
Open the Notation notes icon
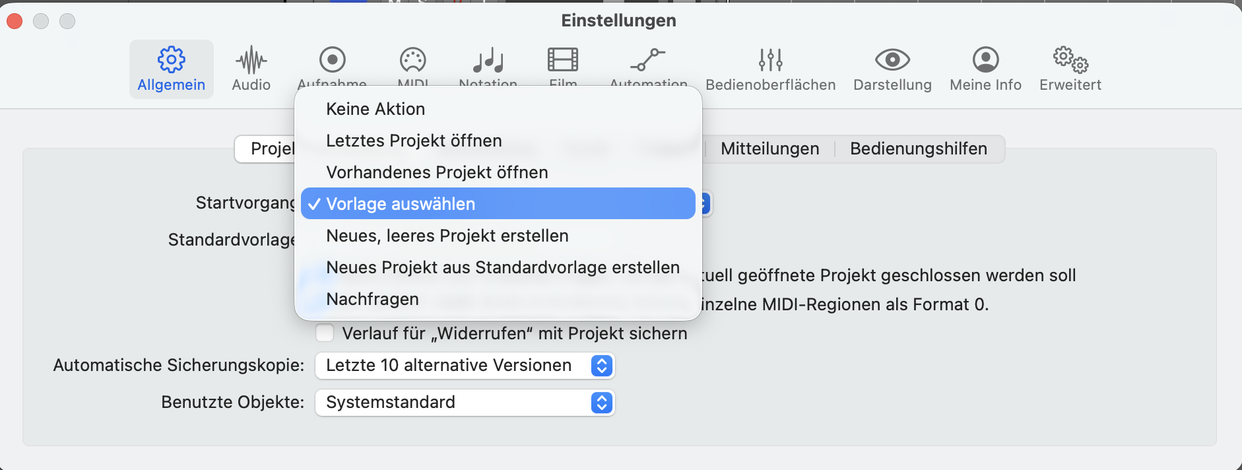(x=488, y=60)
